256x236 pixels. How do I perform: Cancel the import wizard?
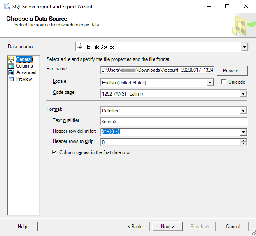point(233,227)
